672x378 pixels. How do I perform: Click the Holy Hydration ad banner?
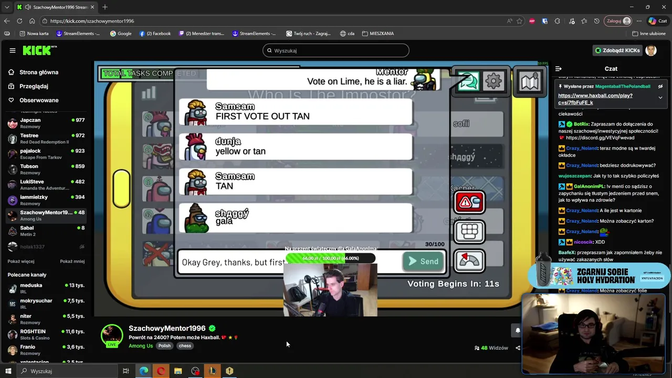point(598,275)
